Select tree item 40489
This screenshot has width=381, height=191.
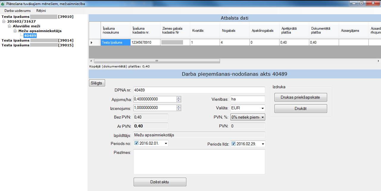tap(30, 36)
